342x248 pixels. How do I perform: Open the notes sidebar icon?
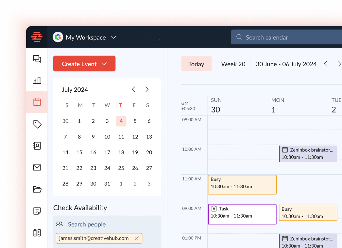pos(37,211)
